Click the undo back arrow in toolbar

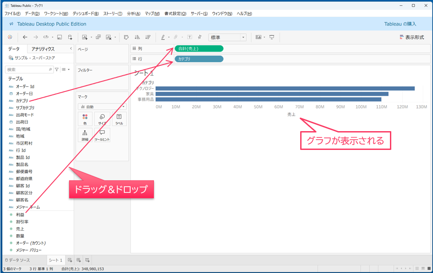tap(25, 38)
